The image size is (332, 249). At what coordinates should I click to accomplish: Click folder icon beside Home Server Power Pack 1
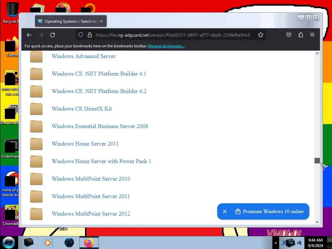tap(36, 161)
